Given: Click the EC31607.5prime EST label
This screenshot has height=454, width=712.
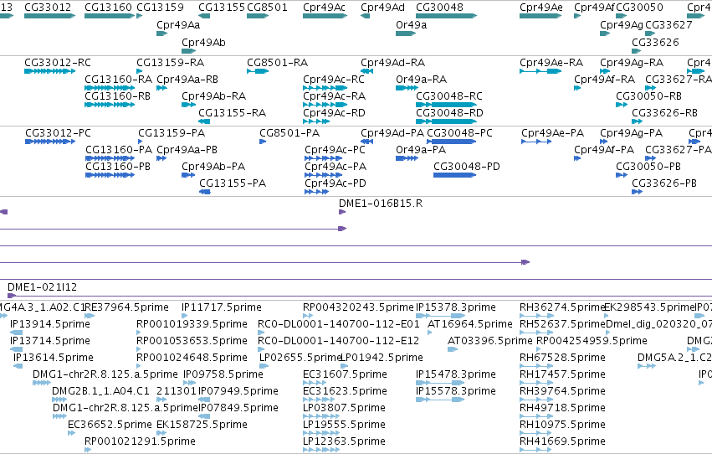Looking at the screenshot, I should [x=345, y=374].
